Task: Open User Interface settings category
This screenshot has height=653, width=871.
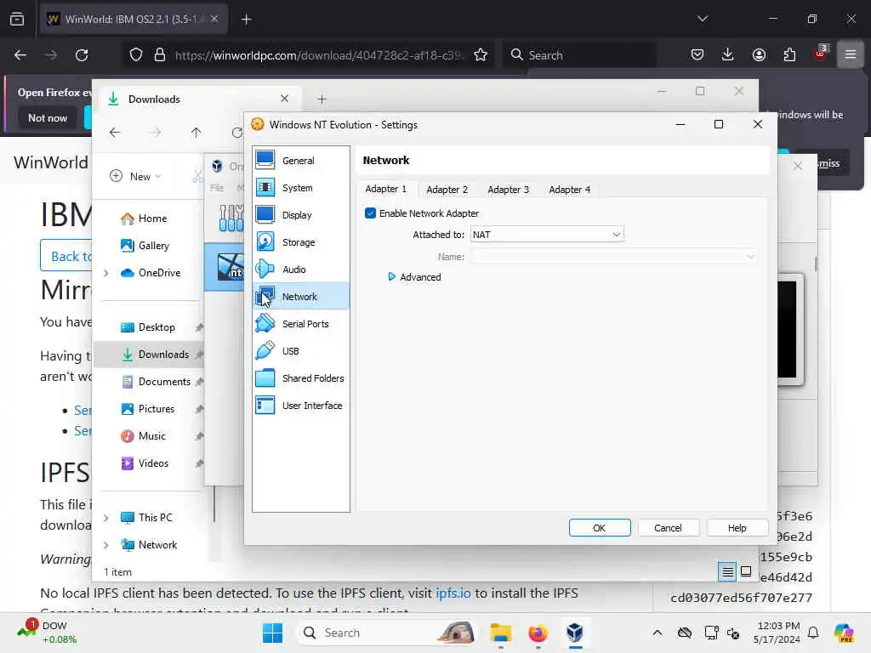Action: tap(300, 406)
